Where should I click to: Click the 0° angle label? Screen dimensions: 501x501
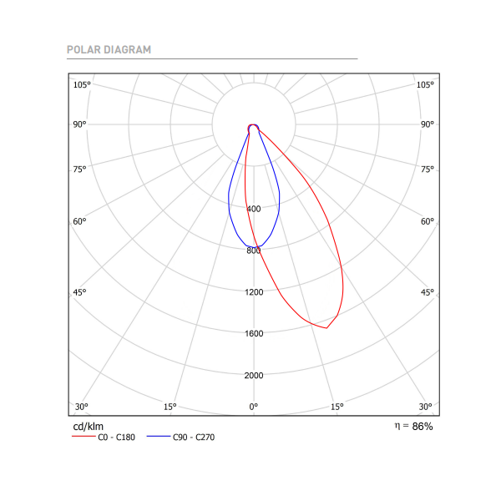click(x=254, y=407)
